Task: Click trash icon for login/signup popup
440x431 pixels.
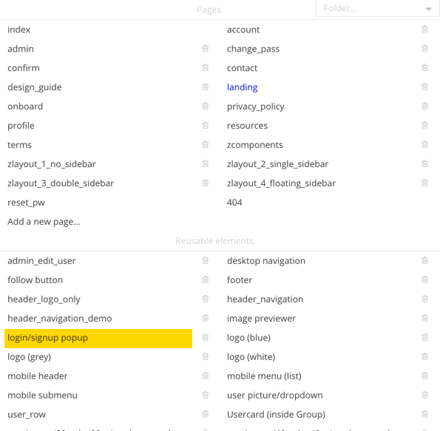Action: tap(205, 337)
